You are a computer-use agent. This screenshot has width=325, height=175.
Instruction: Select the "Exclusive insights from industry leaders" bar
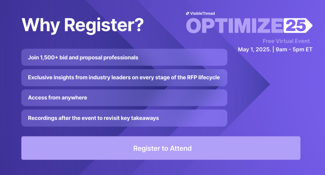pyautogui.click(x=124, y=77)
